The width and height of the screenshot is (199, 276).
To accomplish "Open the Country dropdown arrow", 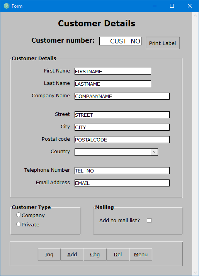I will (x=154, y=152).
